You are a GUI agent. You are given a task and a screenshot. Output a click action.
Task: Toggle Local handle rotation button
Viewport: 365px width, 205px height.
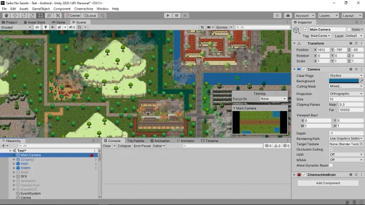90,16
